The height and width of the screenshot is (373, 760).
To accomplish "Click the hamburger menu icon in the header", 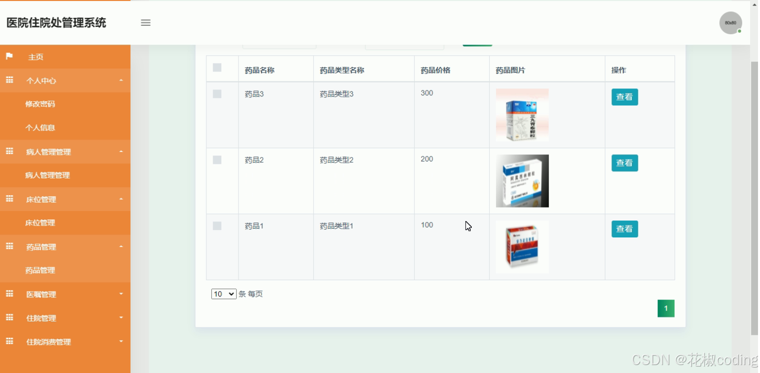I will click(x=145, y=22).
